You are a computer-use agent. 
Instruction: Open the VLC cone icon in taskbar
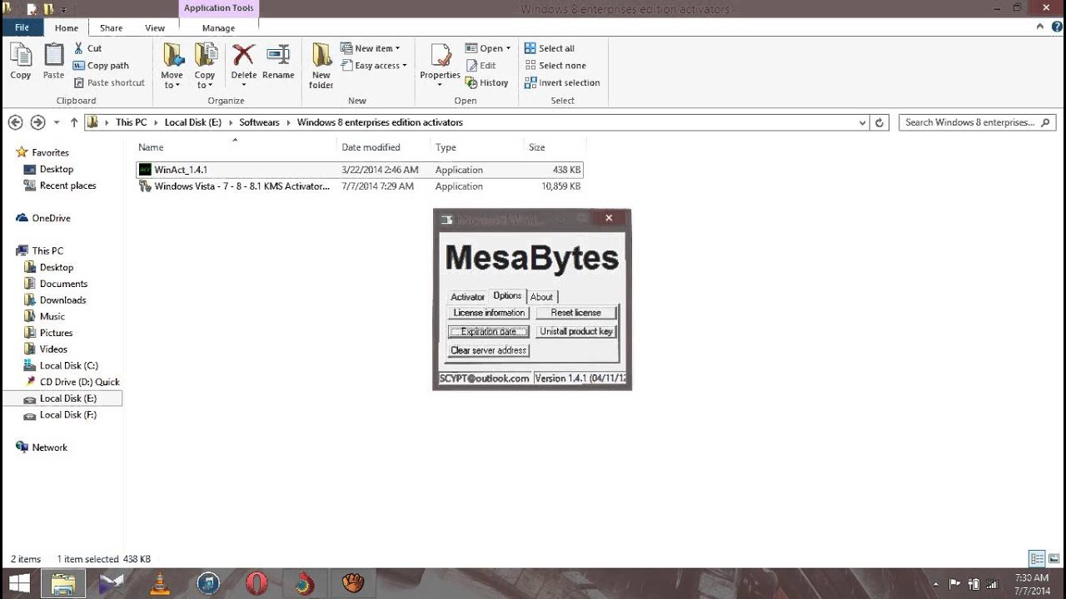[159, 583]
